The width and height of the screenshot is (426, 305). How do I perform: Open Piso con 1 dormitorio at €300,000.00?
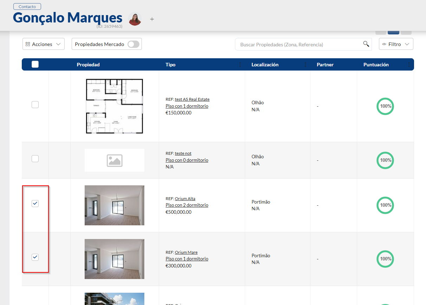tap(187, 259)
